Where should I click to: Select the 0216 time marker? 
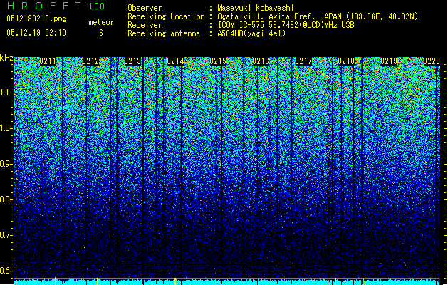point(261,61)
